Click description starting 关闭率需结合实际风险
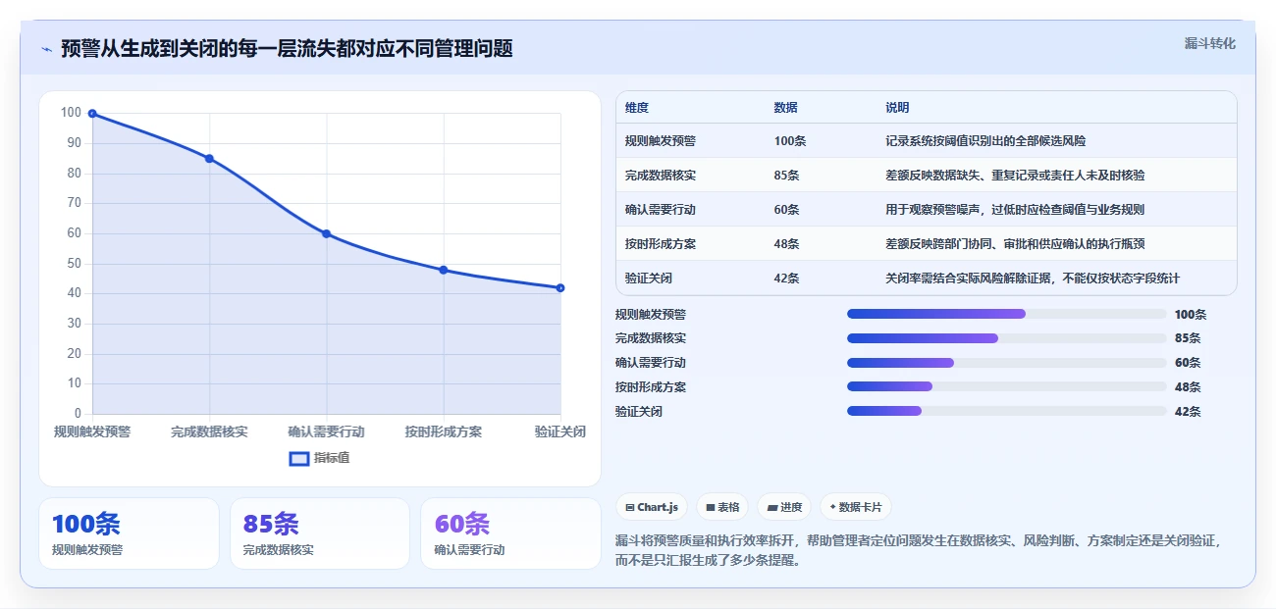The height and width of the screenshot is (609, 1276). point(1033,279)
